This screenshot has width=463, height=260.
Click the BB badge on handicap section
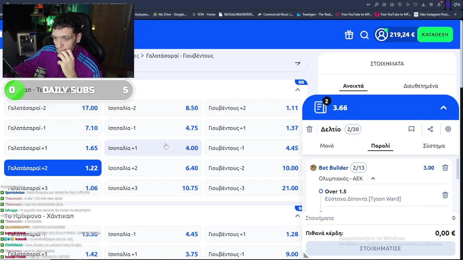[301, 82]
